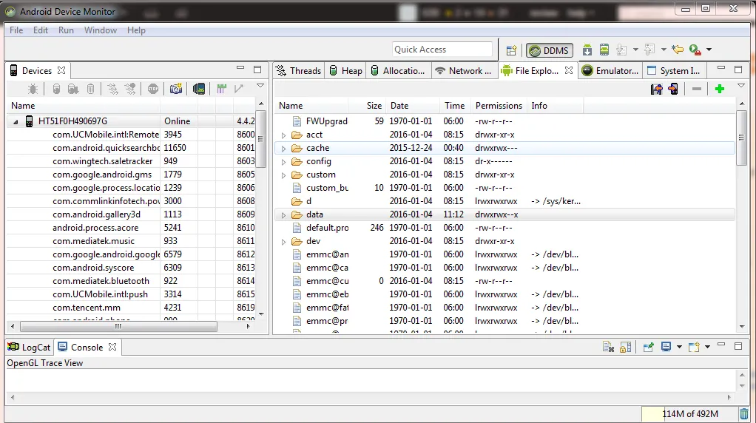The height and width of the screenshot is (423, 756).
Task: Open the Android Virtual Device Manager icon
Action: click(x=604, y=50)
